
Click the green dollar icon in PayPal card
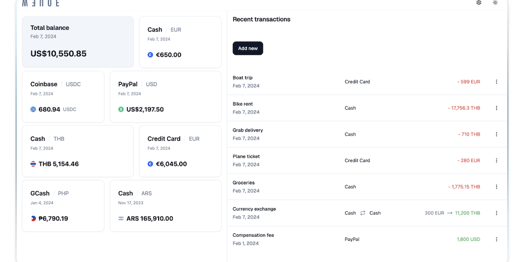pyautogui.click(x=121, y=110)
